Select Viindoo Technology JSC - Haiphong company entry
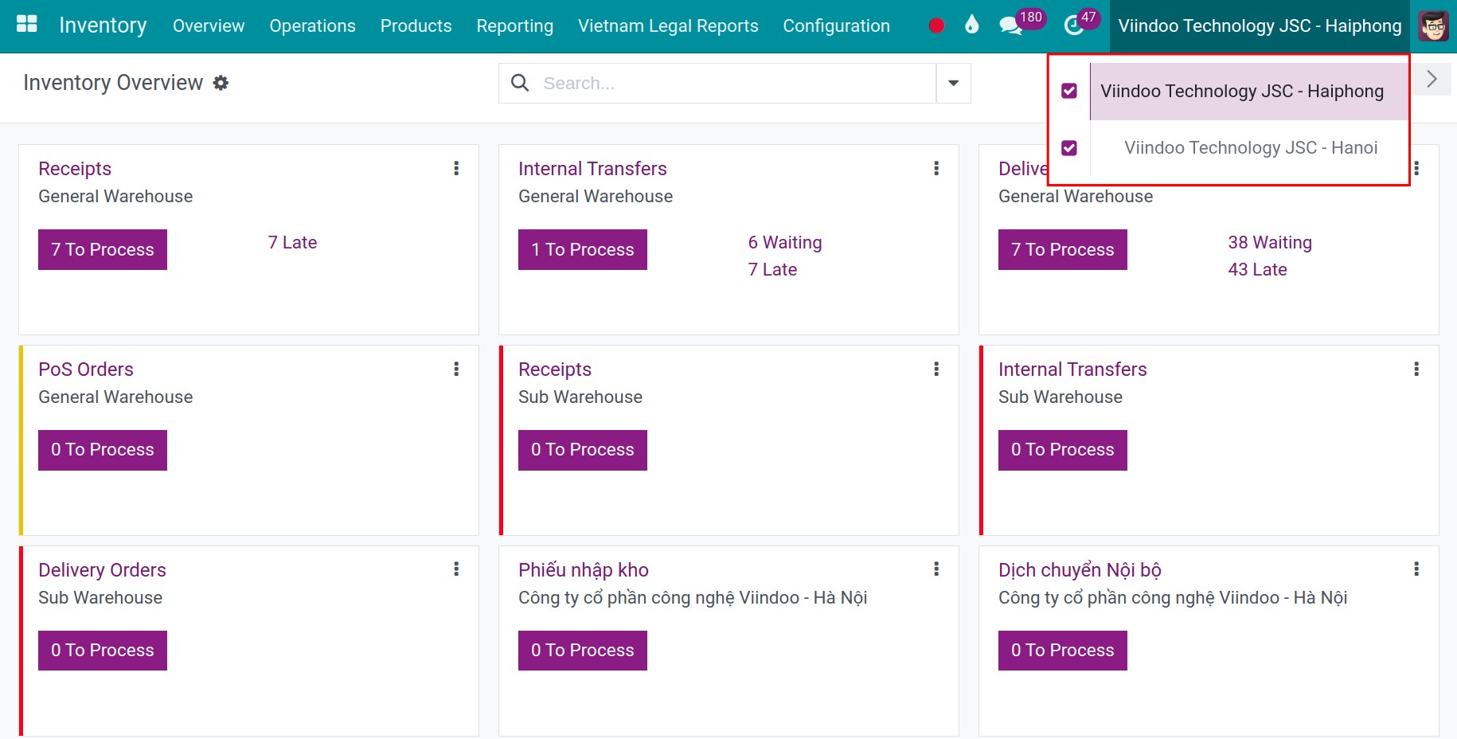Image resolution: width=1457 pixels, height=739 pixels. [1248, 92]
